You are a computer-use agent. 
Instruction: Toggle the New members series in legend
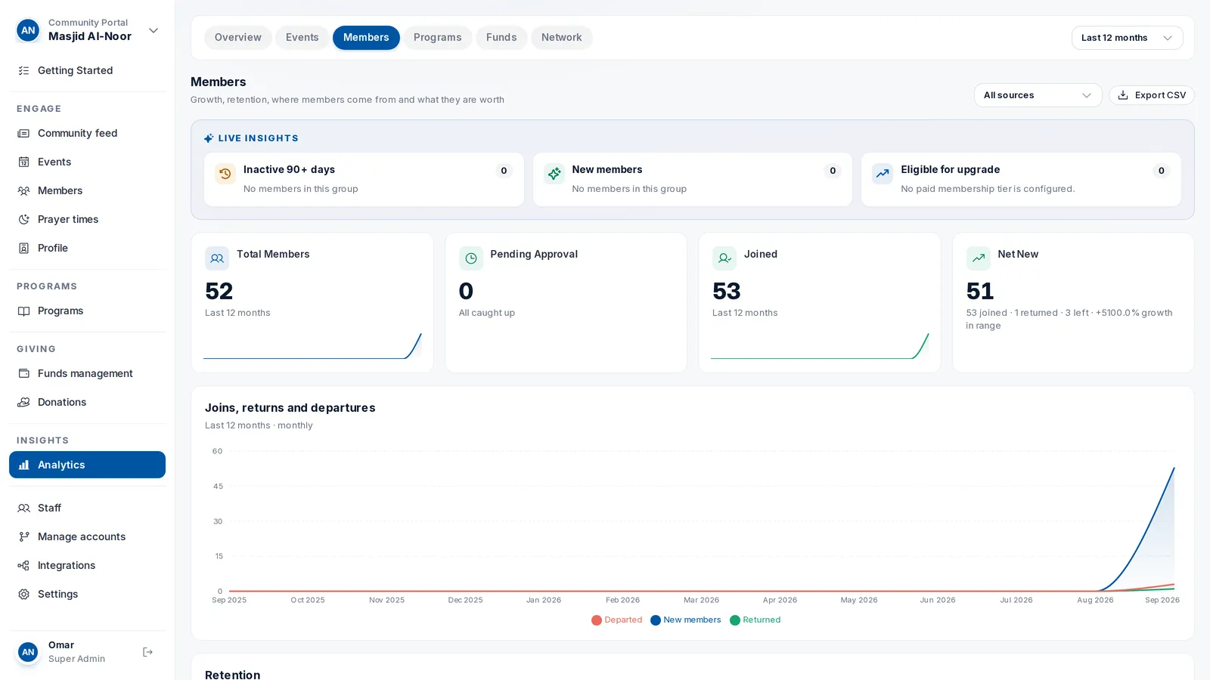685,620
